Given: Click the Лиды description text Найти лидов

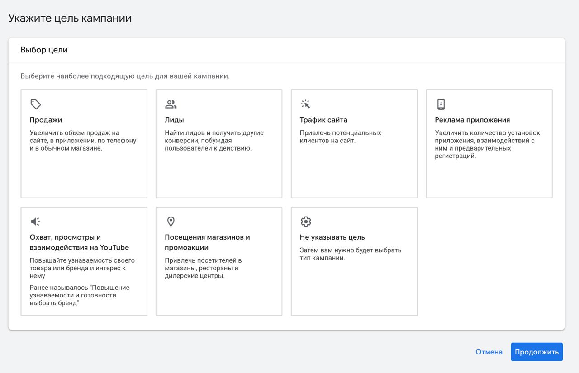Looking at the screenshot, I should pos(214,141).
